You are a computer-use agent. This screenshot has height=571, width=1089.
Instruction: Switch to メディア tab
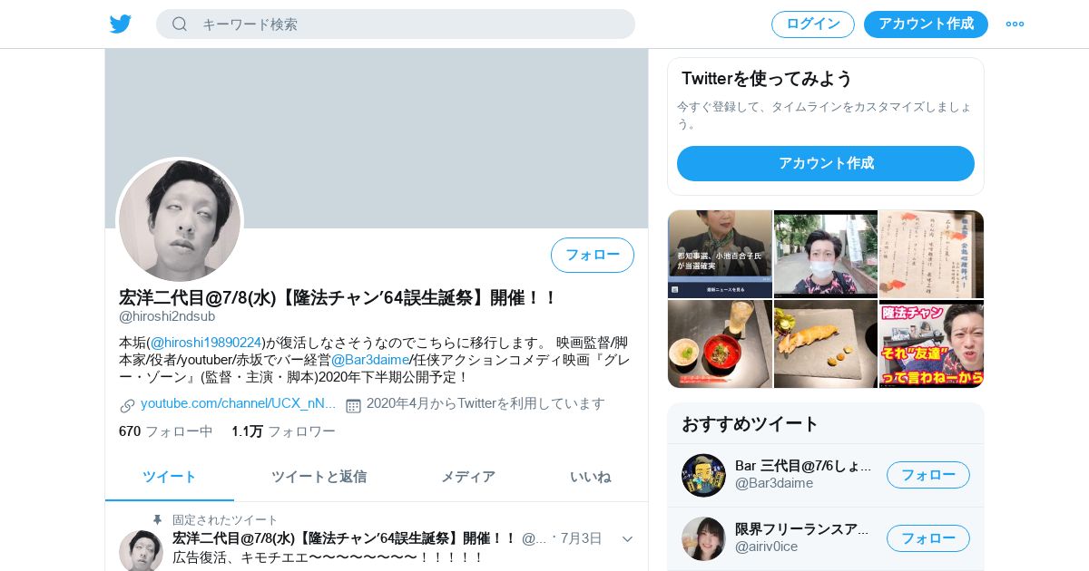pos(468,477)
